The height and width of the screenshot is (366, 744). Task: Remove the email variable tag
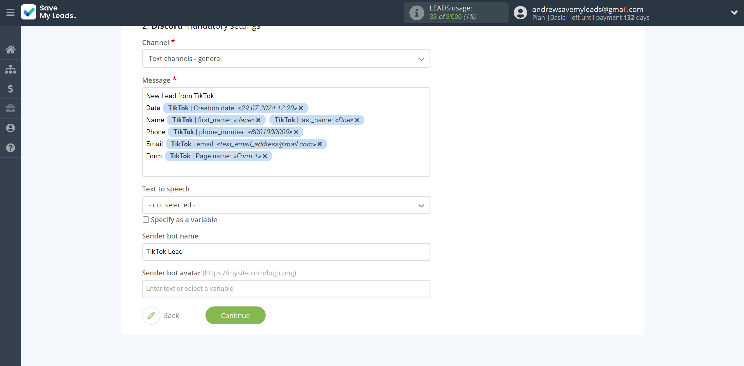[320, 144]
